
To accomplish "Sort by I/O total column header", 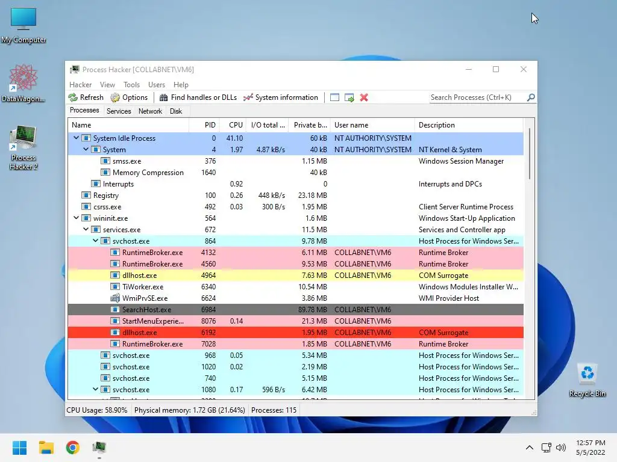I will pyautogui.click(x=267, y=125).
